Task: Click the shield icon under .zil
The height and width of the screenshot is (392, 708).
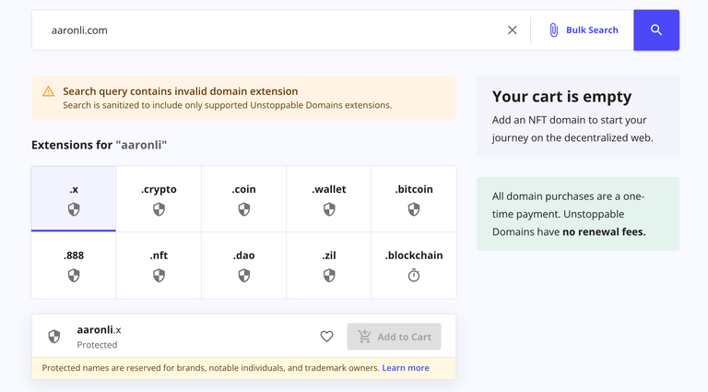Action: tap(329, 276)
